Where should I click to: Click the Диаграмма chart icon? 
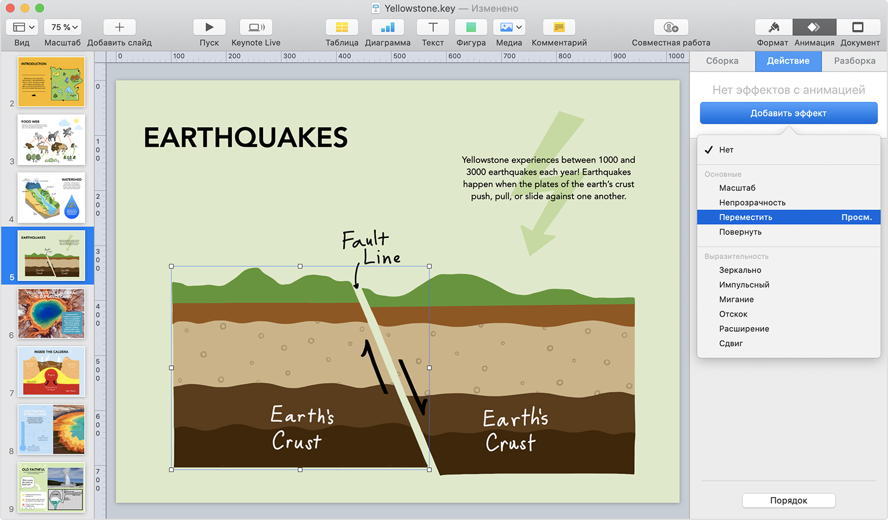pyautogui.click(x=387, y=27)
